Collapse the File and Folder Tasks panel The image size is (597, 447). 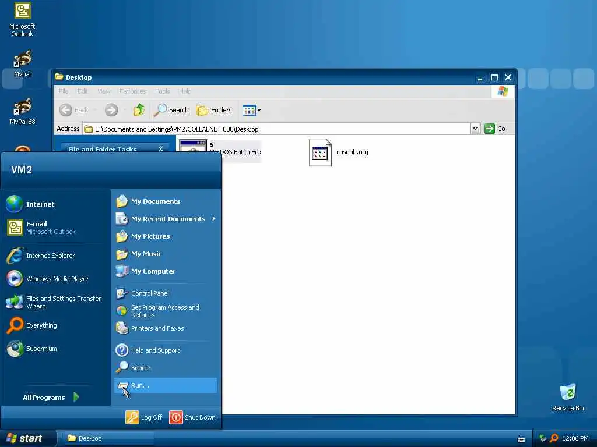click(x=160, y=148)
